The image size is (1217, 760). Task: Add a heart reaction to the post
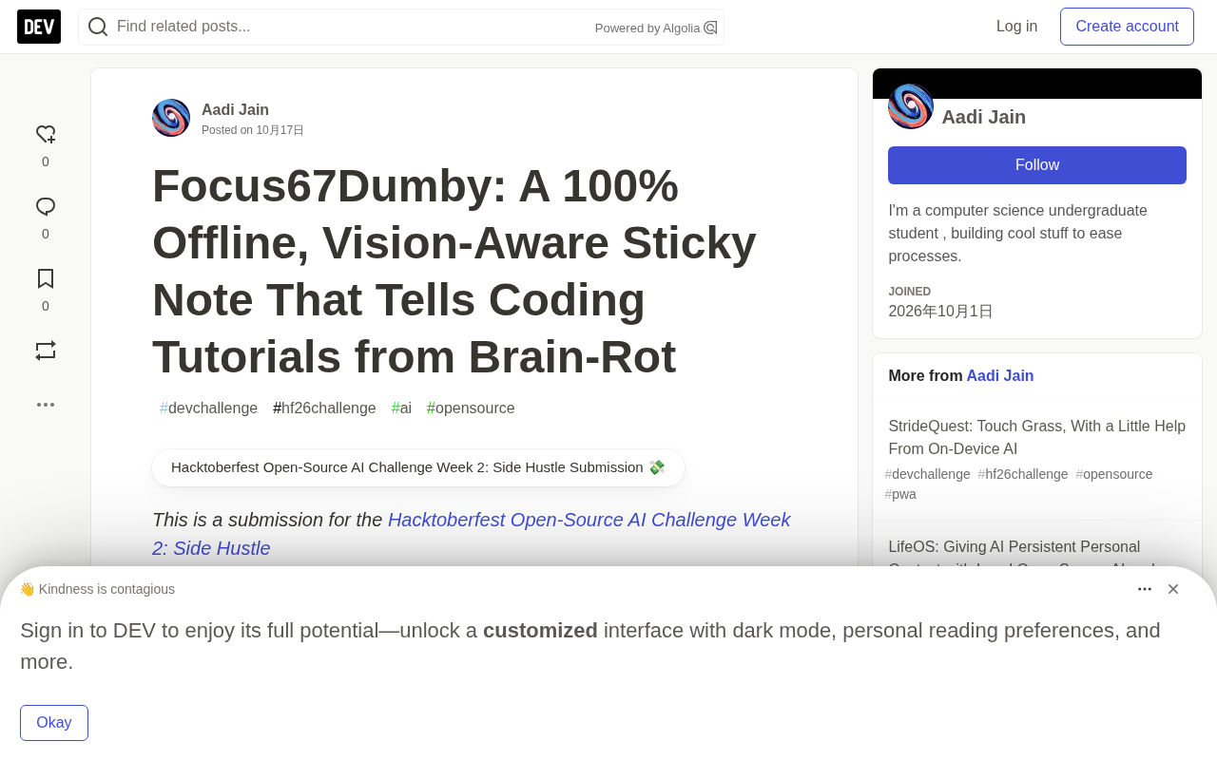pos(46,135)
